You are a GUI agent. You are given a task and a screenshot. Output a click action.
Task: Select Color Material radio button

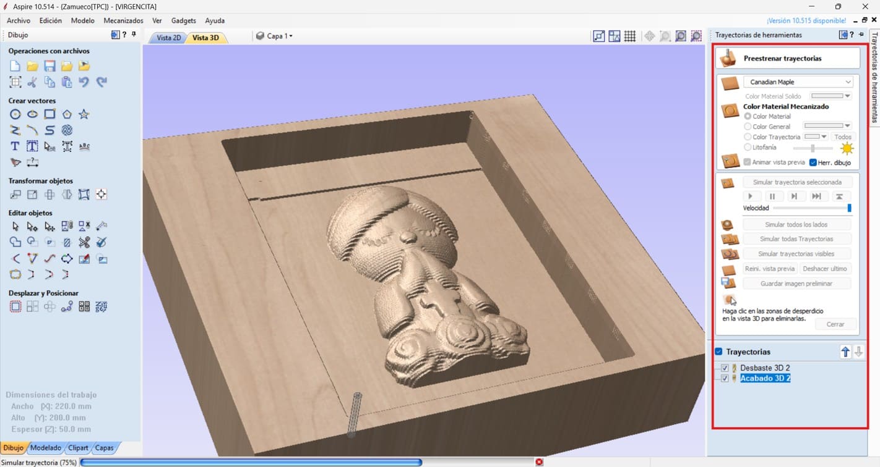tap(748, 116)
